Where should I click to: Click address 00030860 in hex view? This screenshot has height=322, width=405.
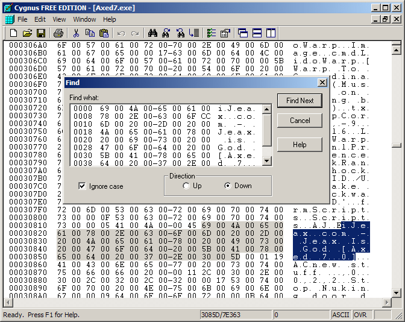coord(28,264)
